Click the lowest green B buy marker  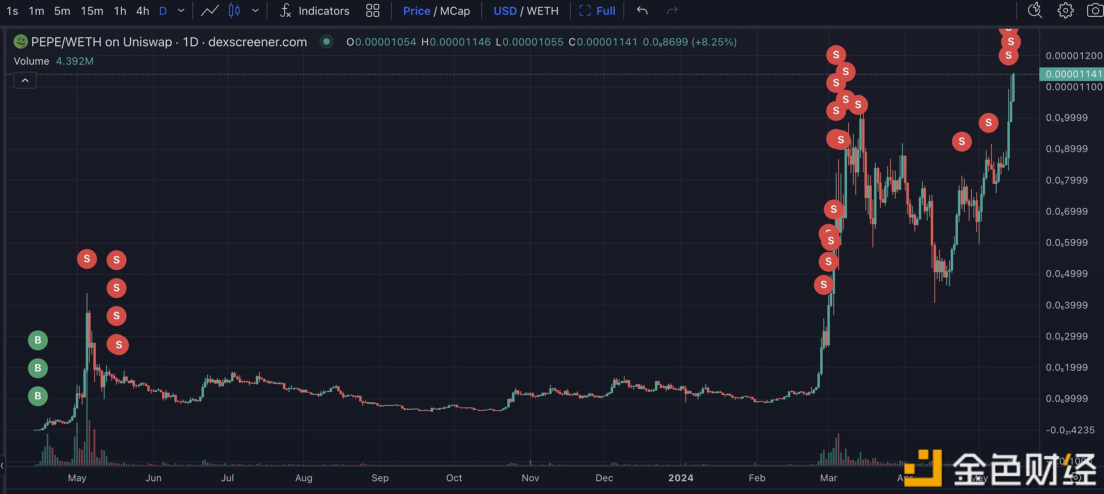pos(38,396)
